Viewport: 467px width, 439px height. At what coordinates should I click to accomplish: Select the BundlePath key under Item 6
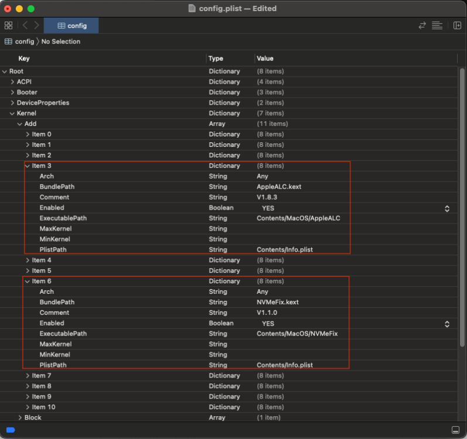[57, 302]
